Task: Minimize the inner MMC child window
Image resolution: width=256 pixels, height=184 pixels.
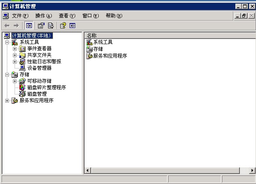Action: tap(237, 16)
